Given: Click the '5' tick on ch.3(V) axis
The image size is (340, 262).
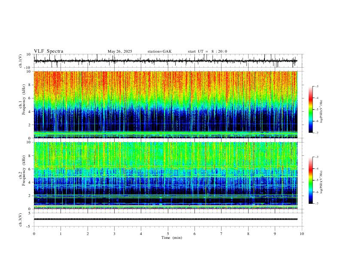Looking at the screenshot, I should tap(30, 213).
